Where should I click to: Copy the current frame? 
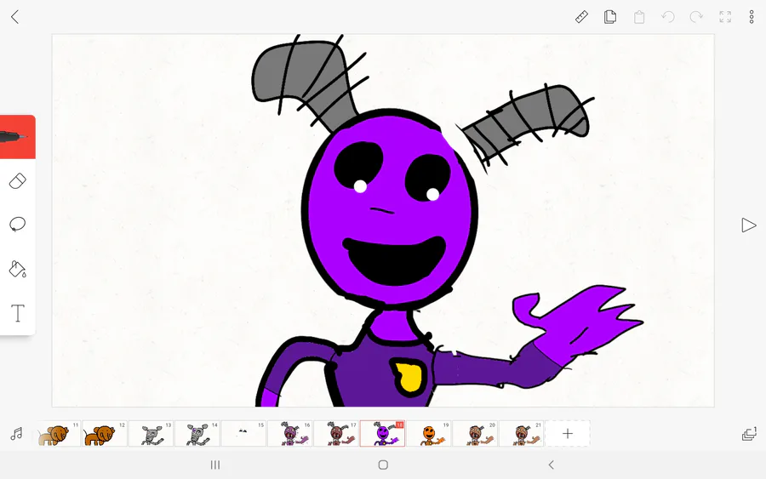point(610,17)
